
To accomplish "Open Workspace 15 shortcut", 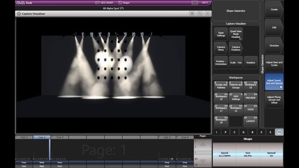I will (x=235, y=110).
